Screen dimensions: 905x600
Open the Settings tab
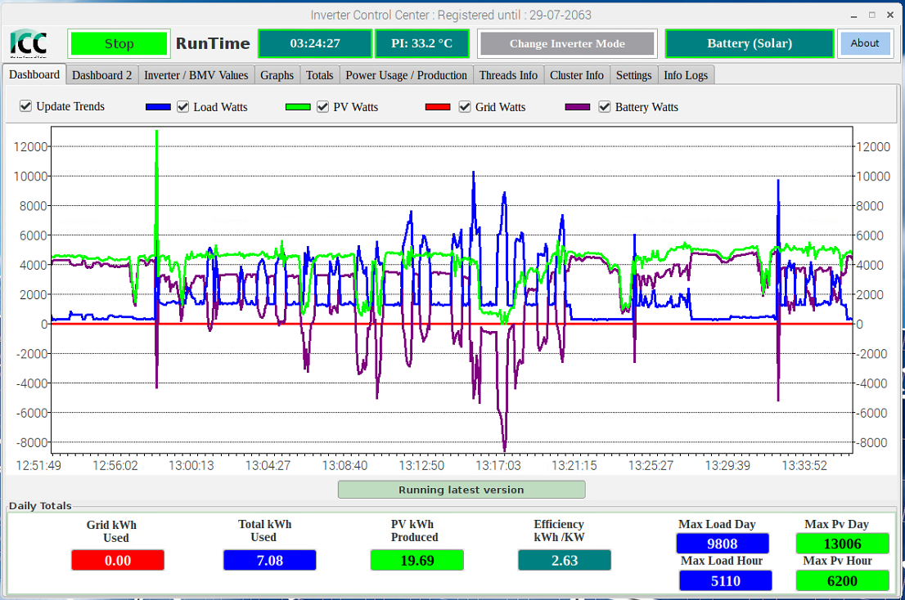pos(633,75)
